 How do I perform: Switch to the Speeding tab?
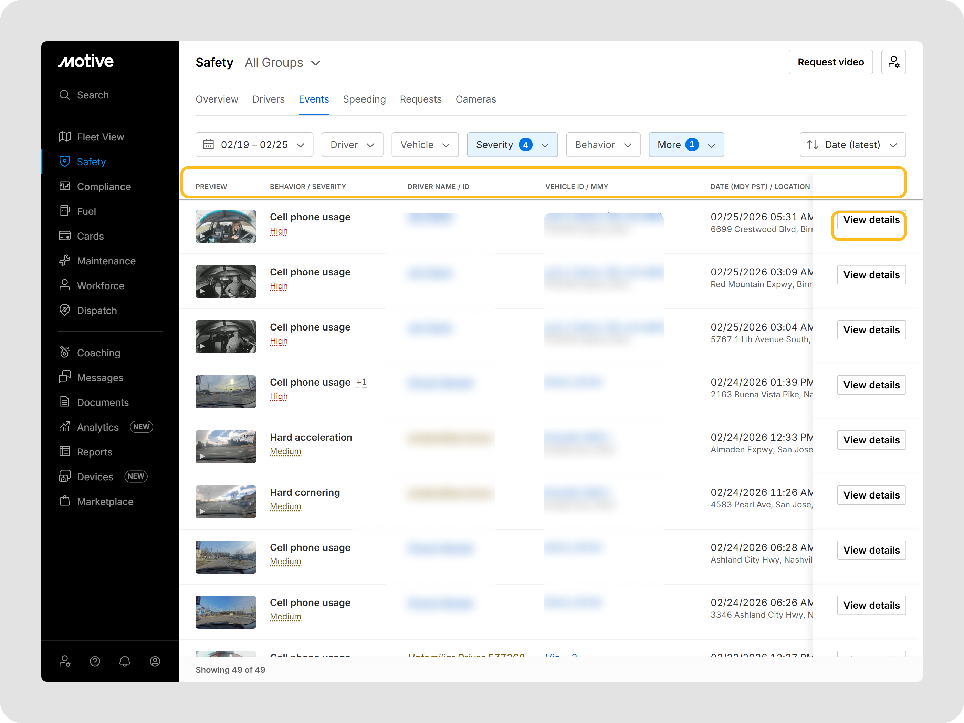pyautogui.click(x=364, y=99)
